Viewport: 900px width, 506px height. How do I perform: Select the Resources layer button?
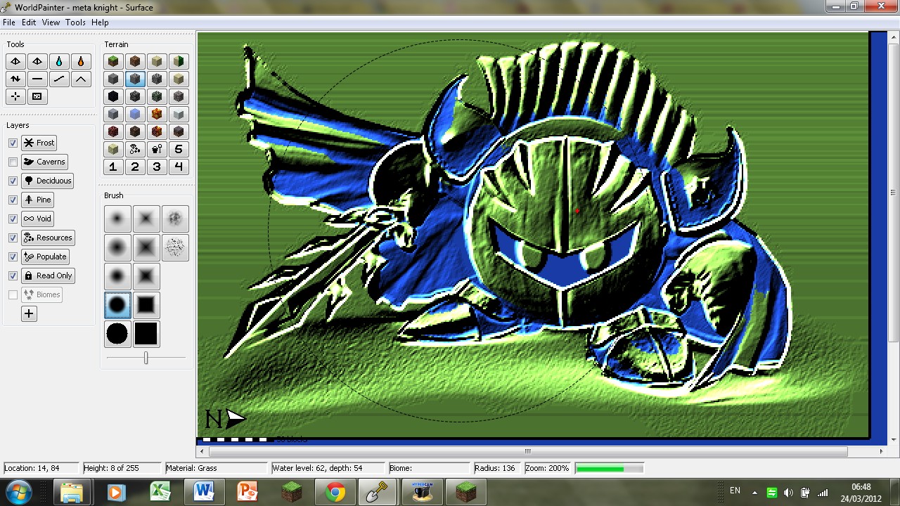click(49, 238)
